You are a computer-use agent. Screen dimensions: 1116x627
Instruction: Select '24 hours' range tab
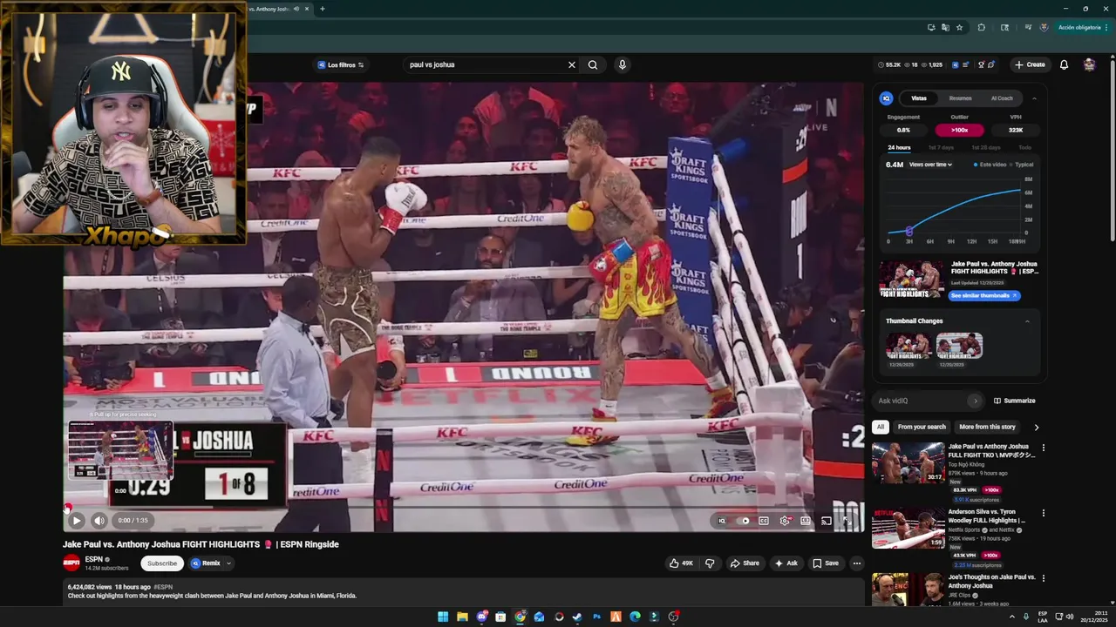899,147
